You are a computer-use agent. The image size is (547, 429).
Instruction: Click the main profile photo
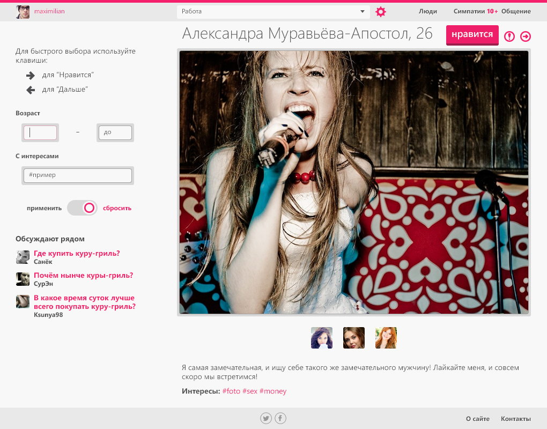click(x=354, y=182)
